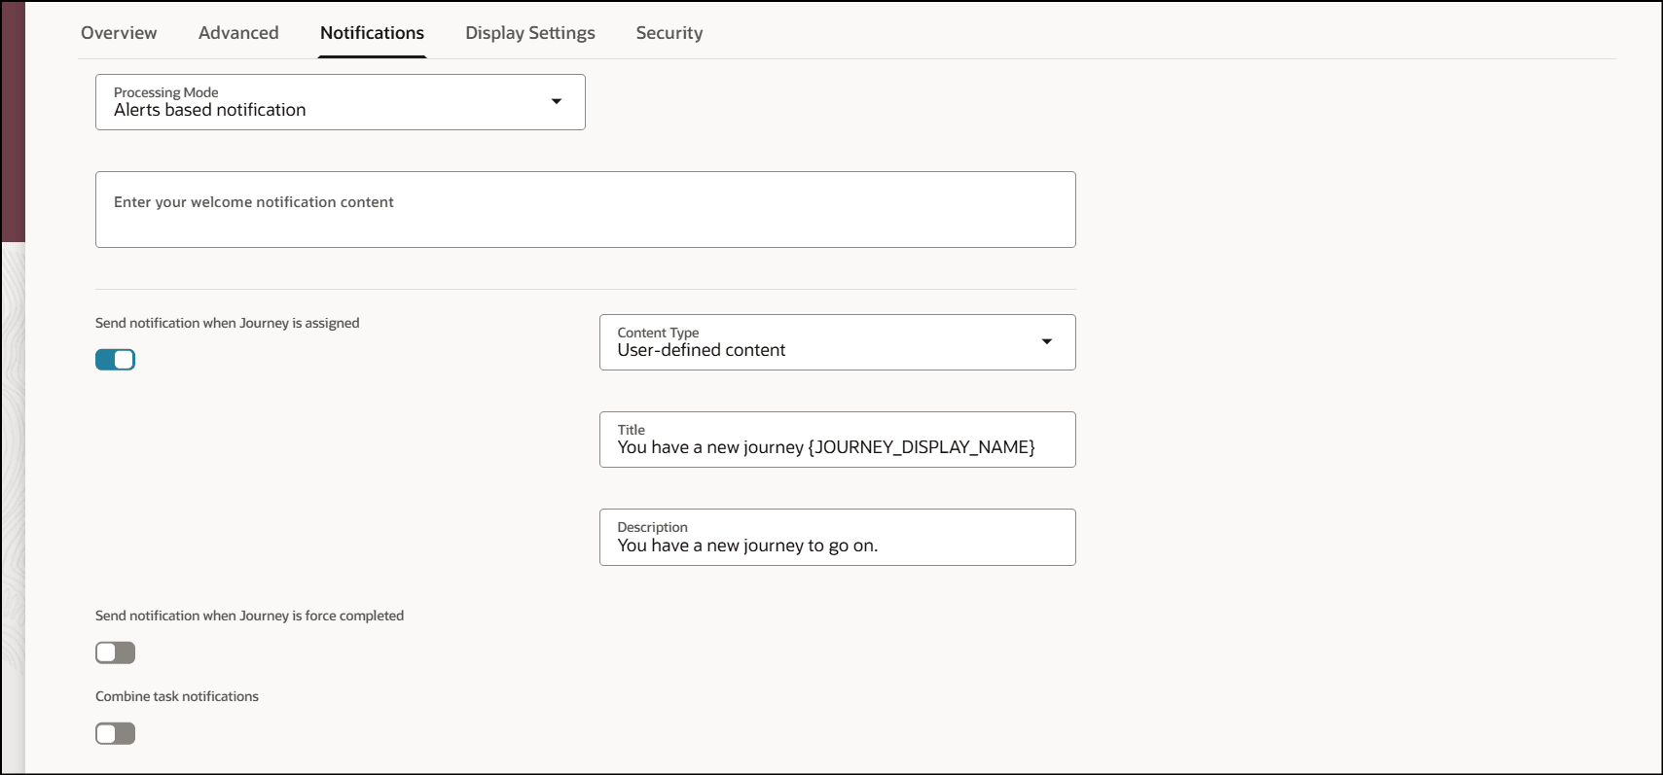Click the 'Send notification when Journey is assigned' label
The width and height of the screenshot is (1663, 775).
click(228, 323)
